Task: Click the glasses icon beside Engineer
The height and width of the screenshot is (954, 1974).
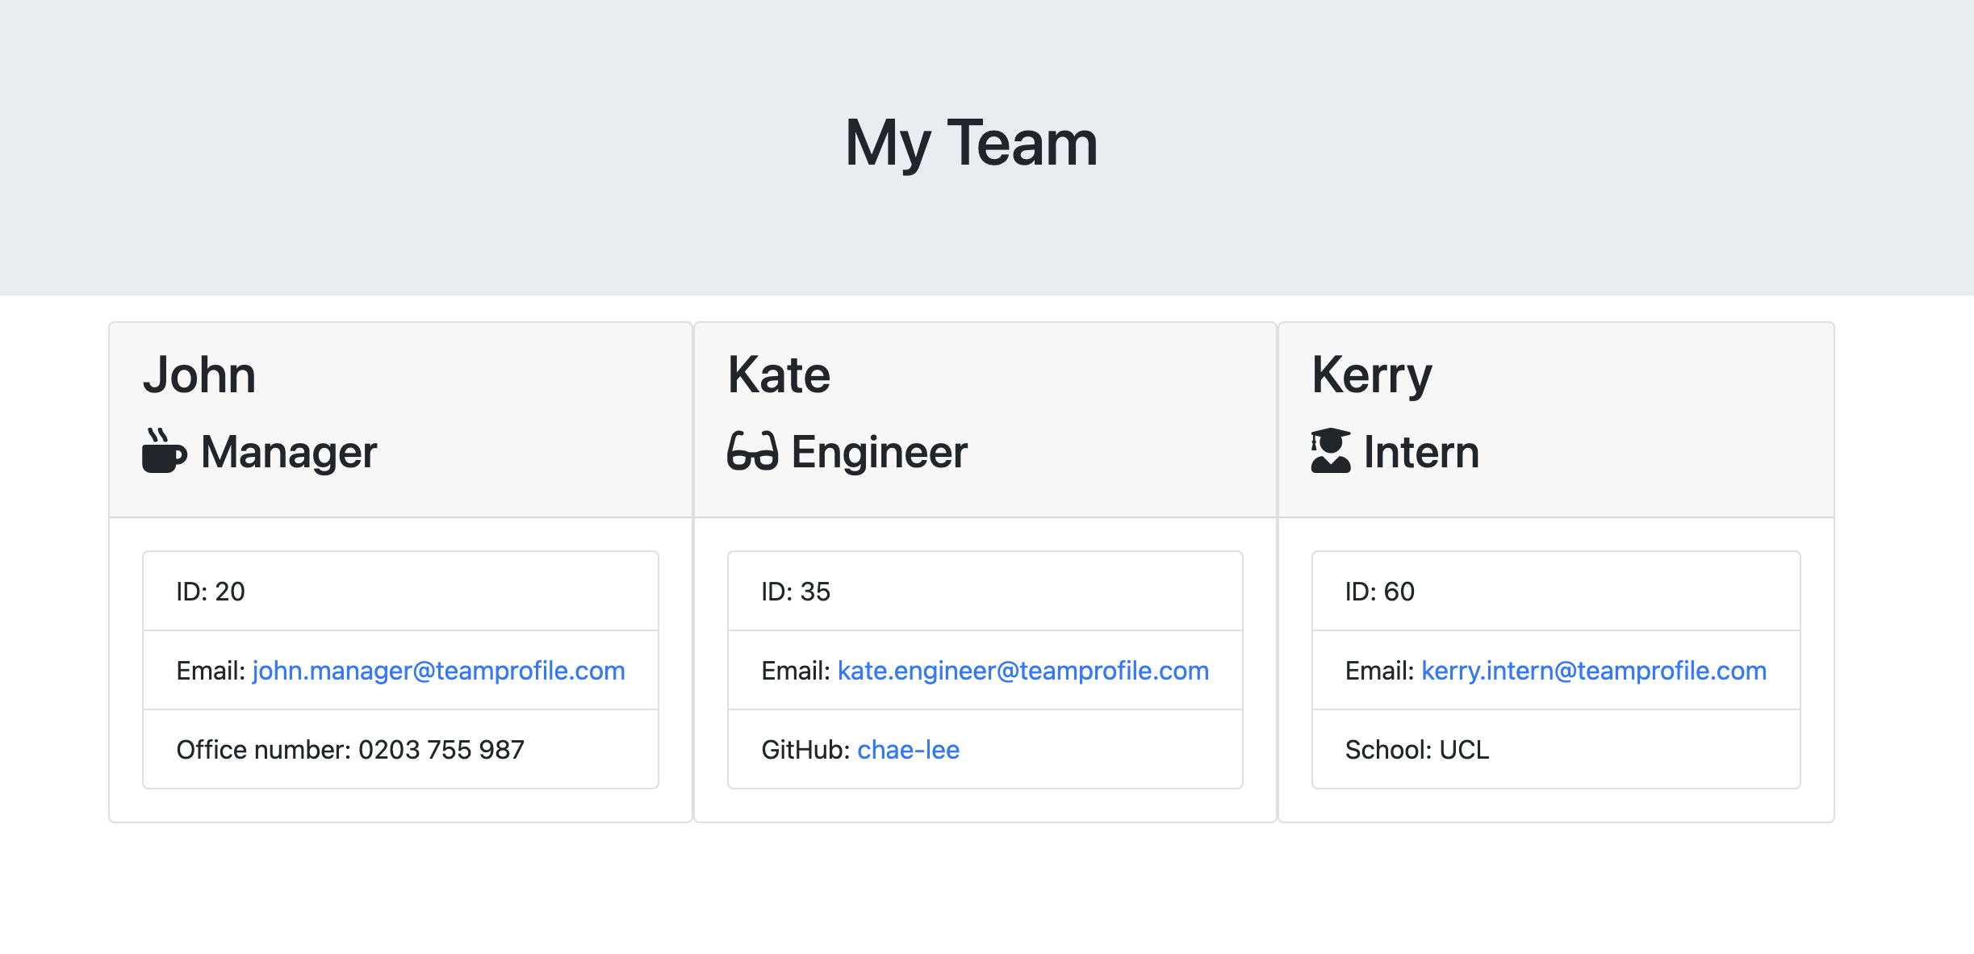Action: click(x=753, y=451)
